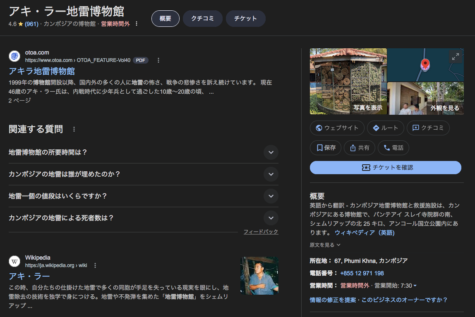Screen dimensions: 475x317
Task: Call using the 電話 button
Action: (393, 148)
